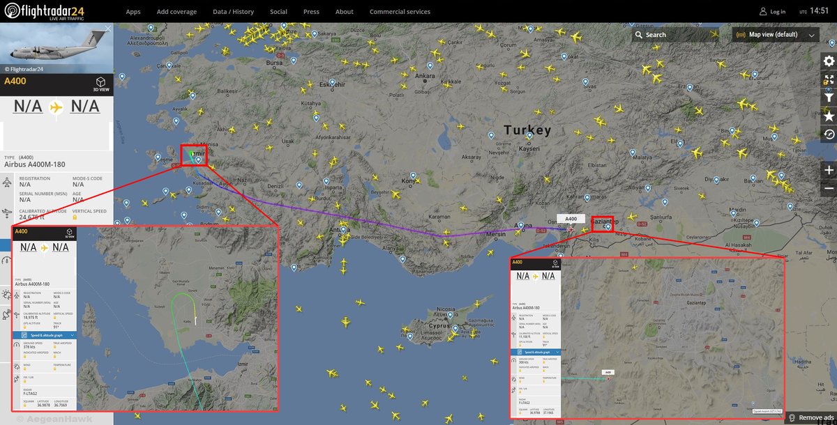The width and height of the screenshot is (837, 425).
Task: Open the Apps menu
Action: tap(133, 12)
